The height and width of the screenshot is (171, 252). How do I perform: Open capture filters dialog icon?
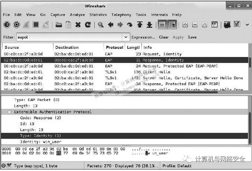coord(227,25)
